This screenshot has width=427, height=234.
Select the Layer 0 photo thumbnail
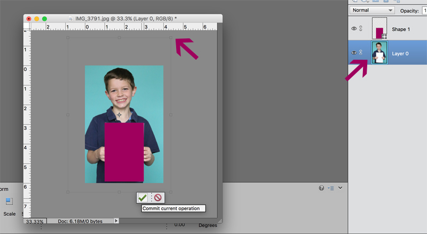coord(379,53)
